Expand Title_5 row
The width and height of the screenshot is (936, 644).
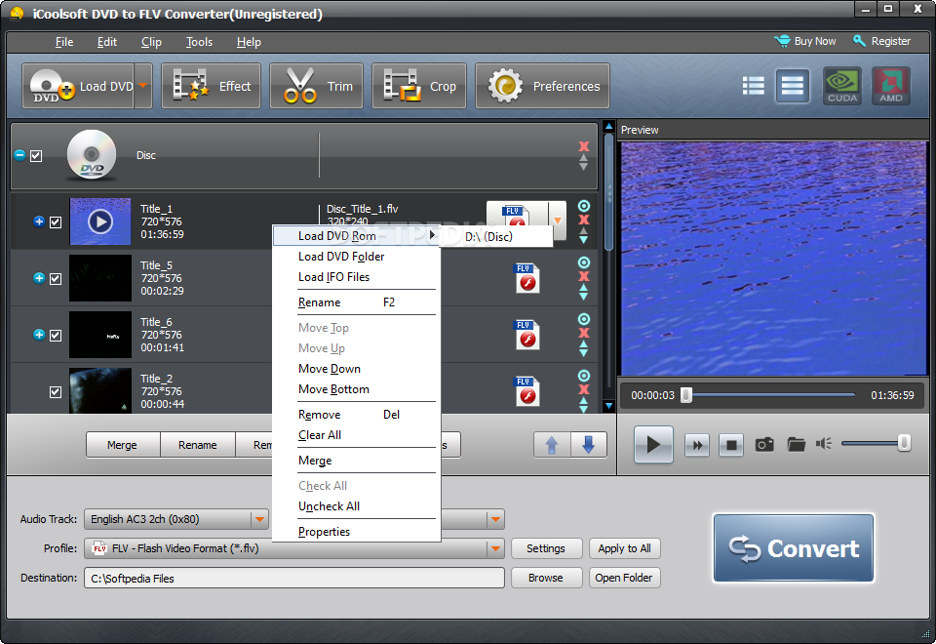(39, 278)
